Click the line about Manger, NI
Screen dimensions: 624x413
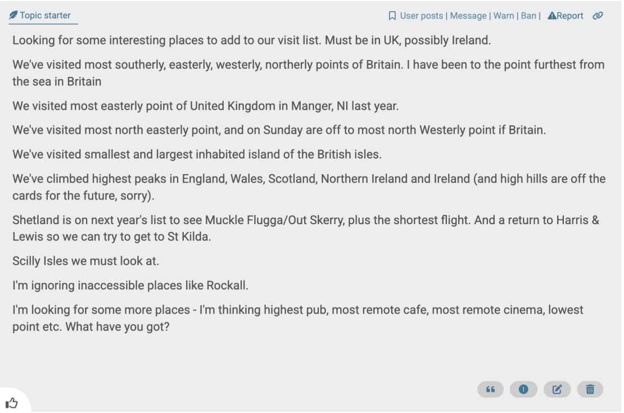[205, 106]
